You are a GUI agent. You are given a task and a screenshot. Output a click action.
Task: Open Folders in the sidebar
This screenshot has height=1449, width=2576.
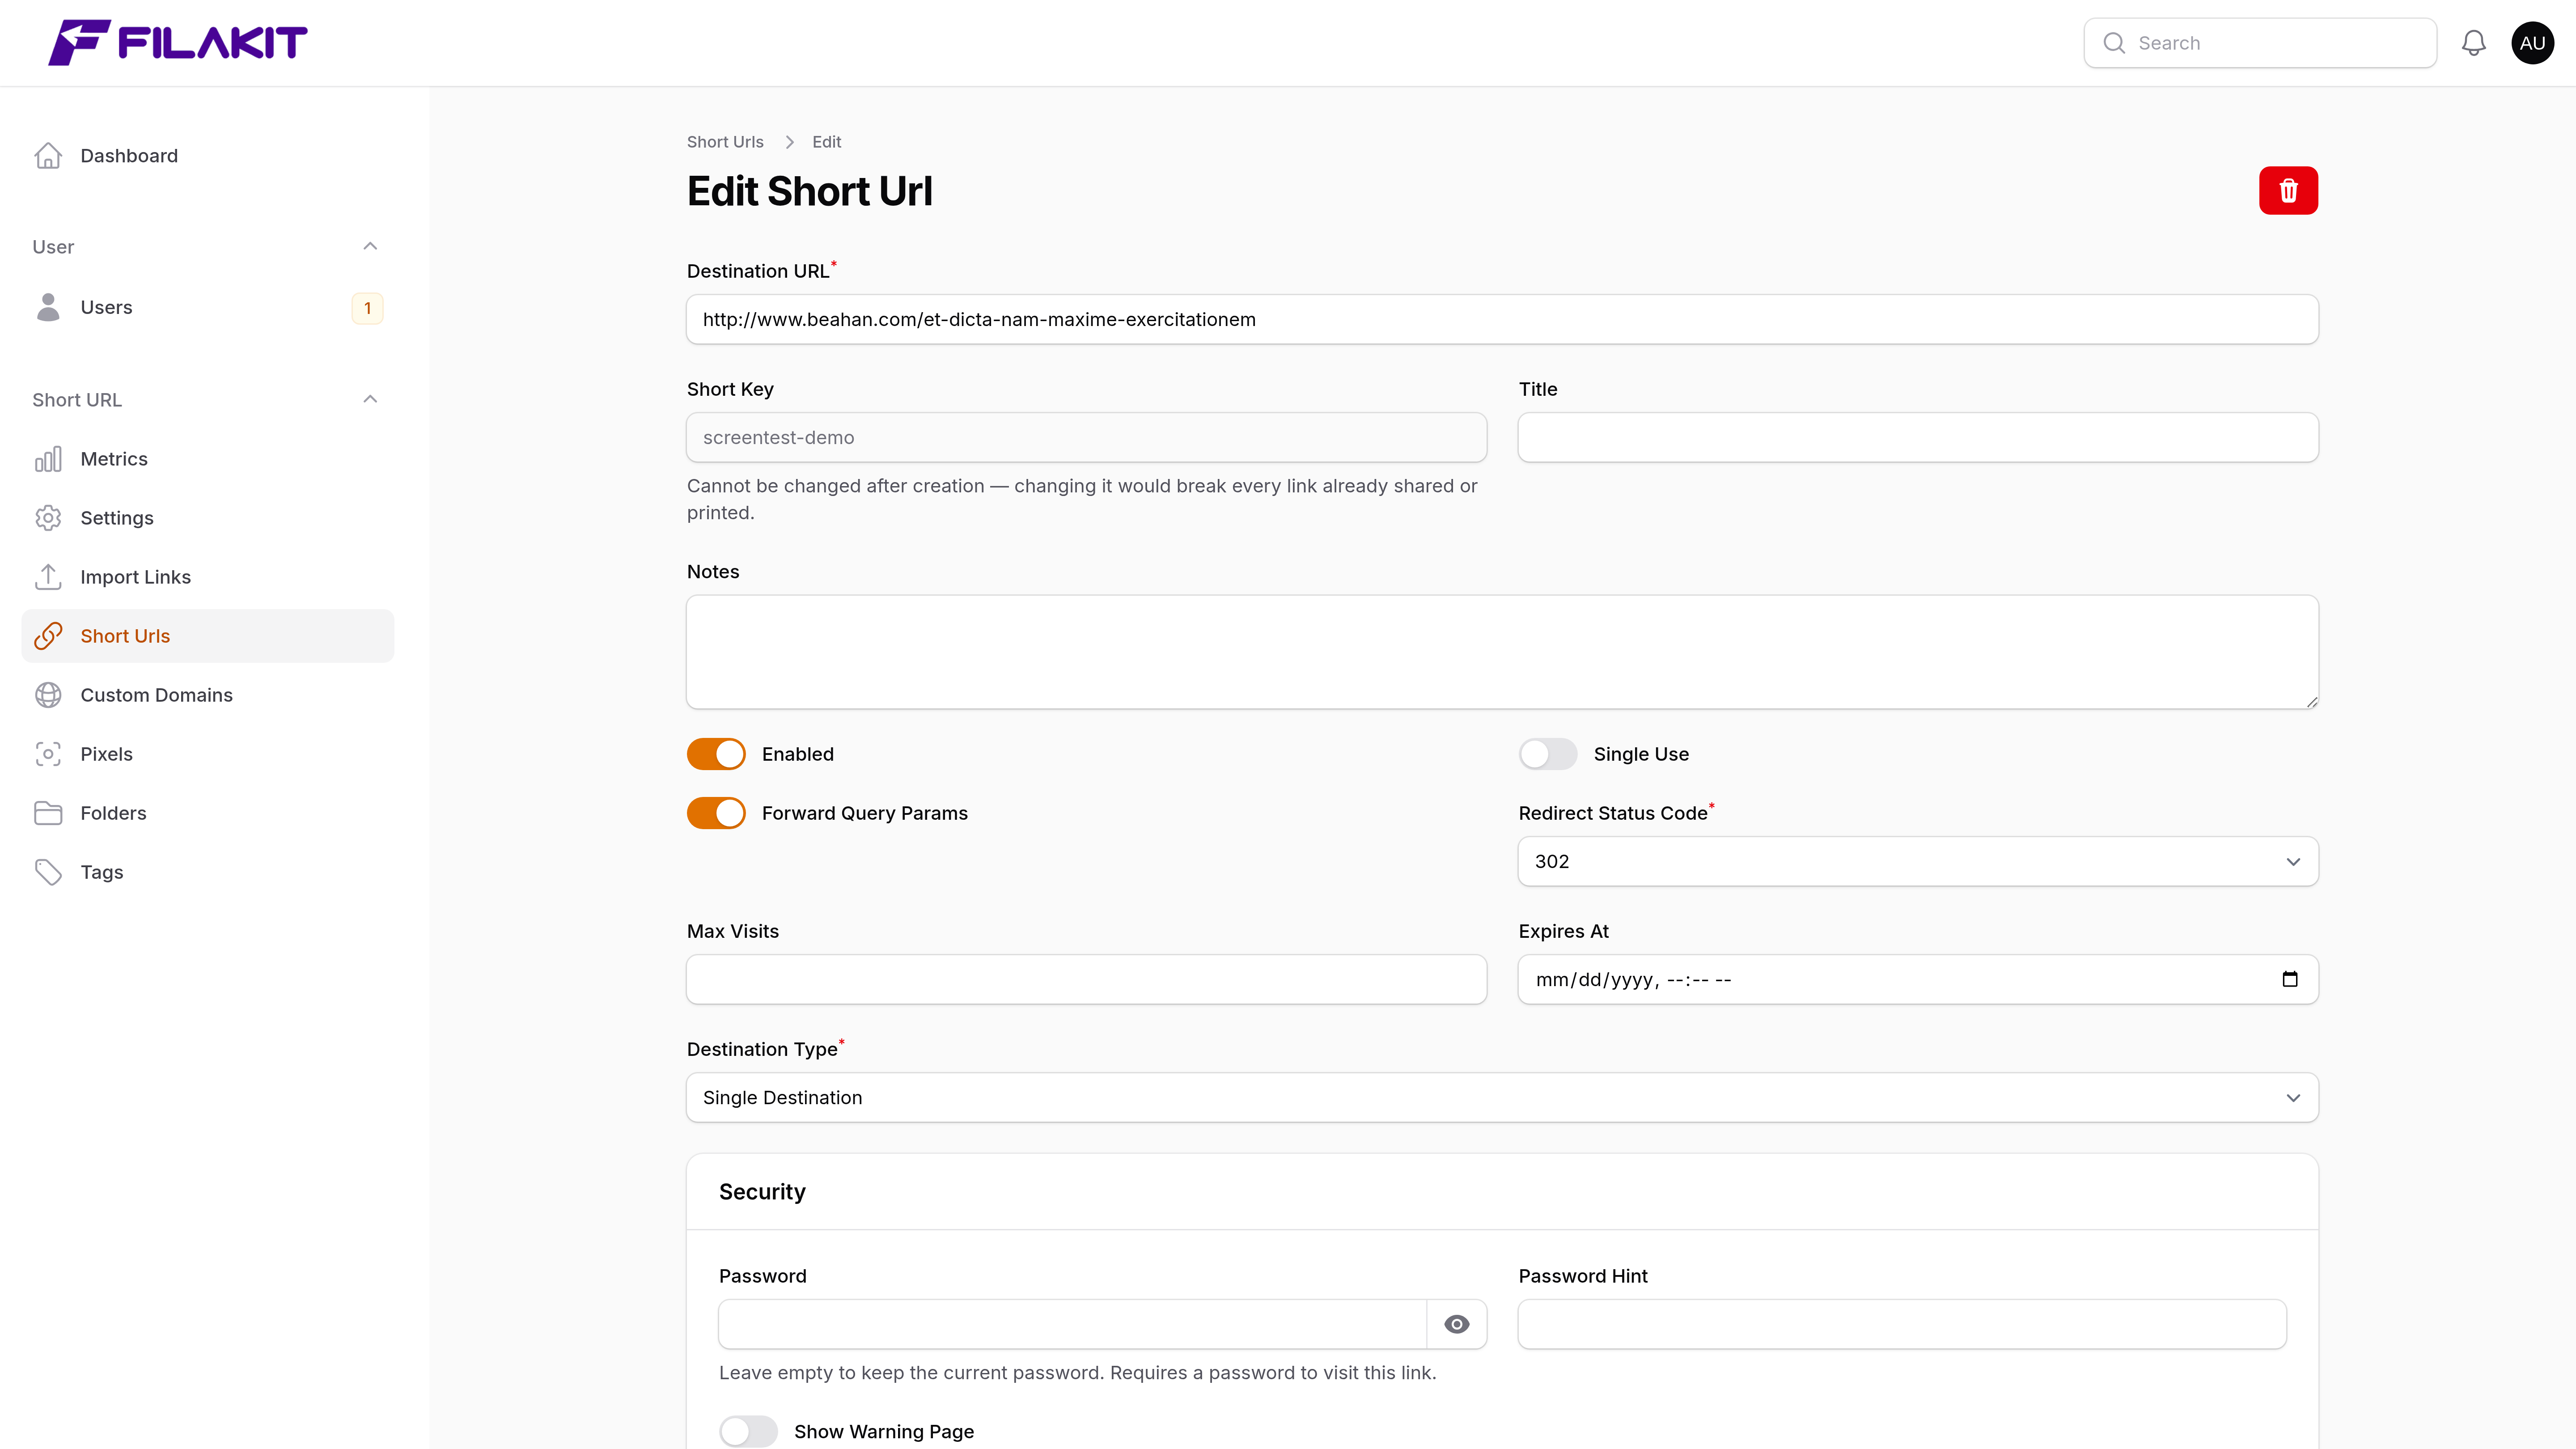[208, 813]
